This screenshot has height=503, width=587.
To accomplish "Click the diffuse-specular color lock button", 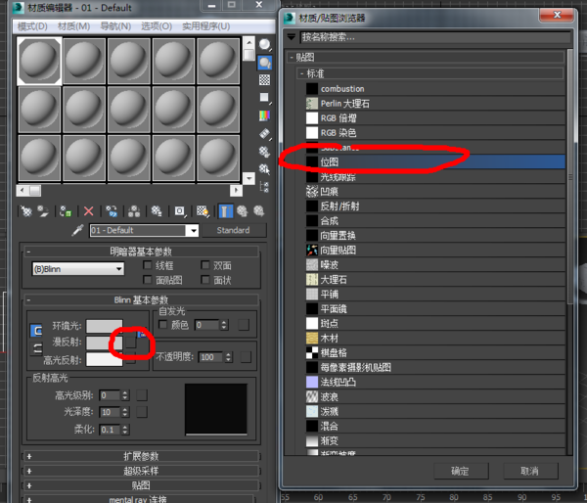I will click(36, 348).
